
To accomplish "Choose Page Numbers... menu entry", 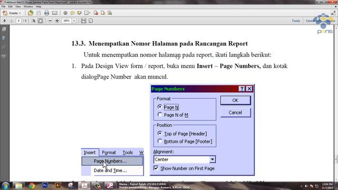I will [112, 161].
